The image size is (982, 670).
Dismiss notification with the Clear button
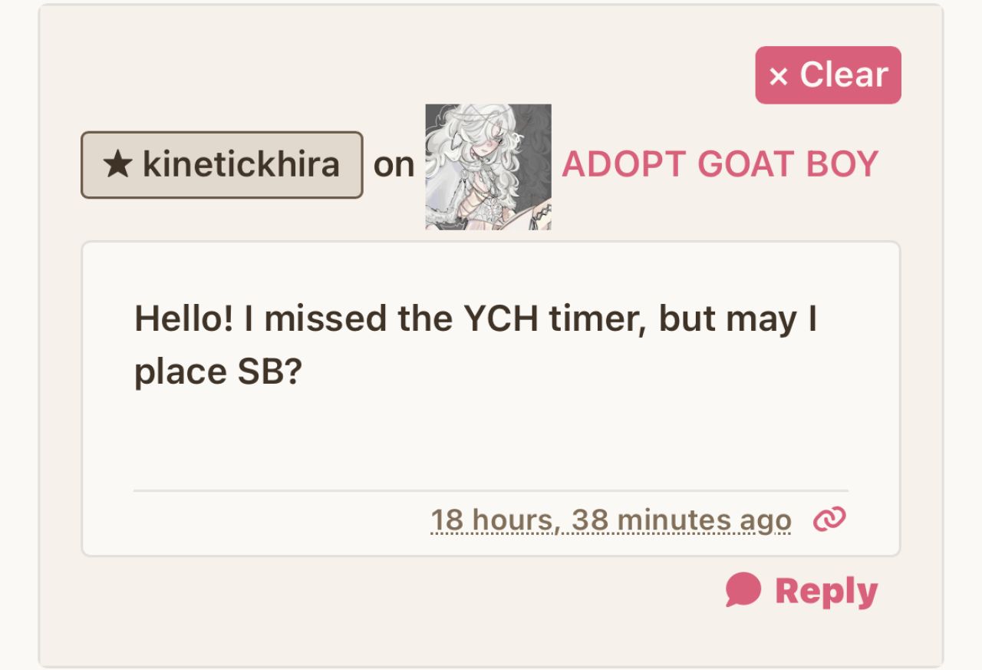[828, 75]
